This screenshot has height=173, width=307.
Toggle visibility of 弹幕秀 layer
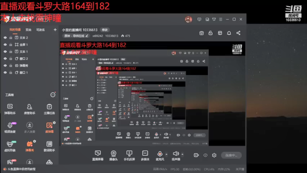pos(5,65)
